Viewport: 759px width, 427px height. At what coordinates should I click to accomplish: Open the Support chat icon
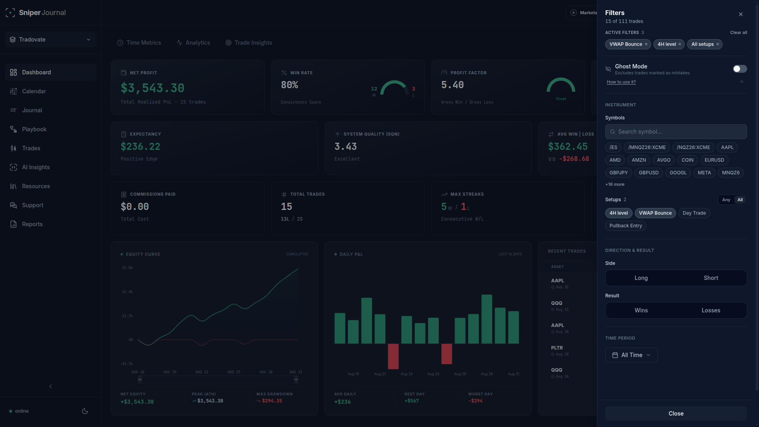pyautogui.click(x=13, y=205)
